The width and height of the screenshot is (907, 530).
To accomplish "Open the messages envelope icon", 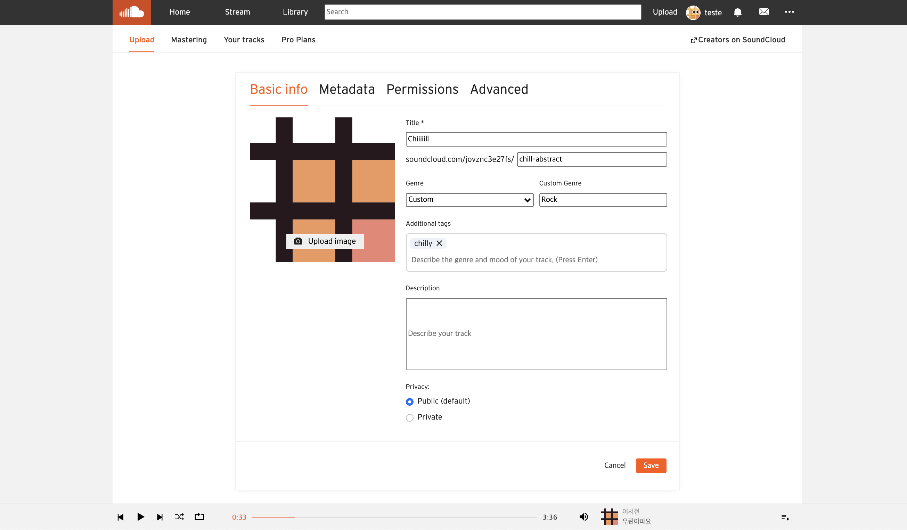I will [763, 12].
